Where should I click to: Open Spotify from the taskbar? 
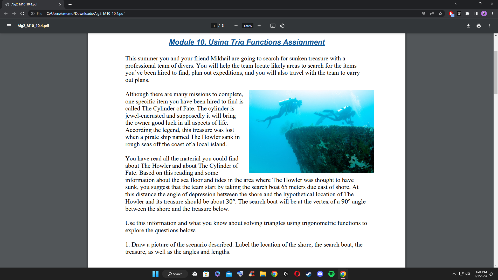(331, 274)
